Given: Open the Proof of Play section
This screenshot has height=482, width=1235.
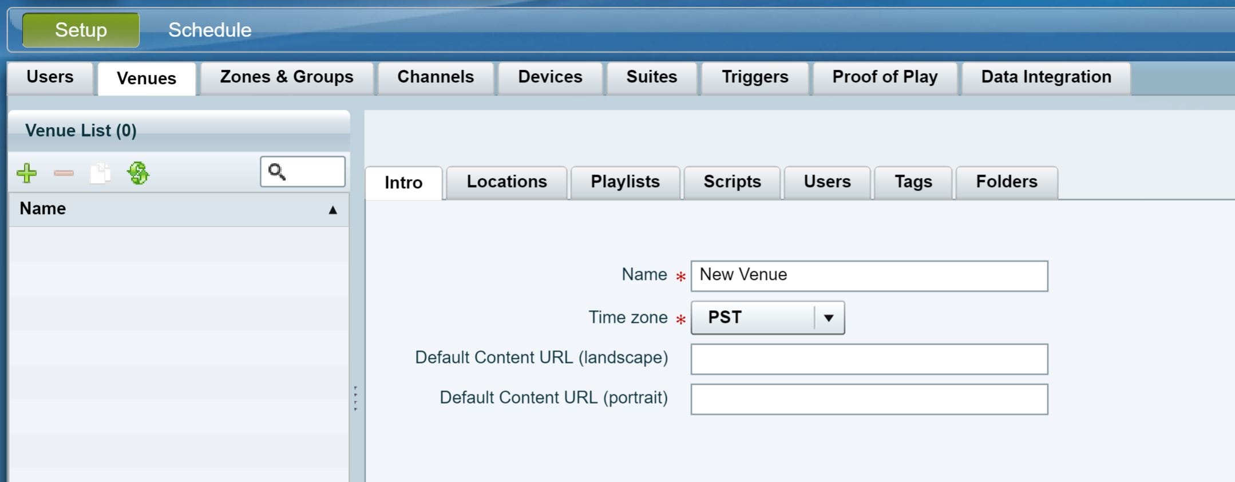Looking at the screenshot, I should pyautogui.click(x=885, y=77).
